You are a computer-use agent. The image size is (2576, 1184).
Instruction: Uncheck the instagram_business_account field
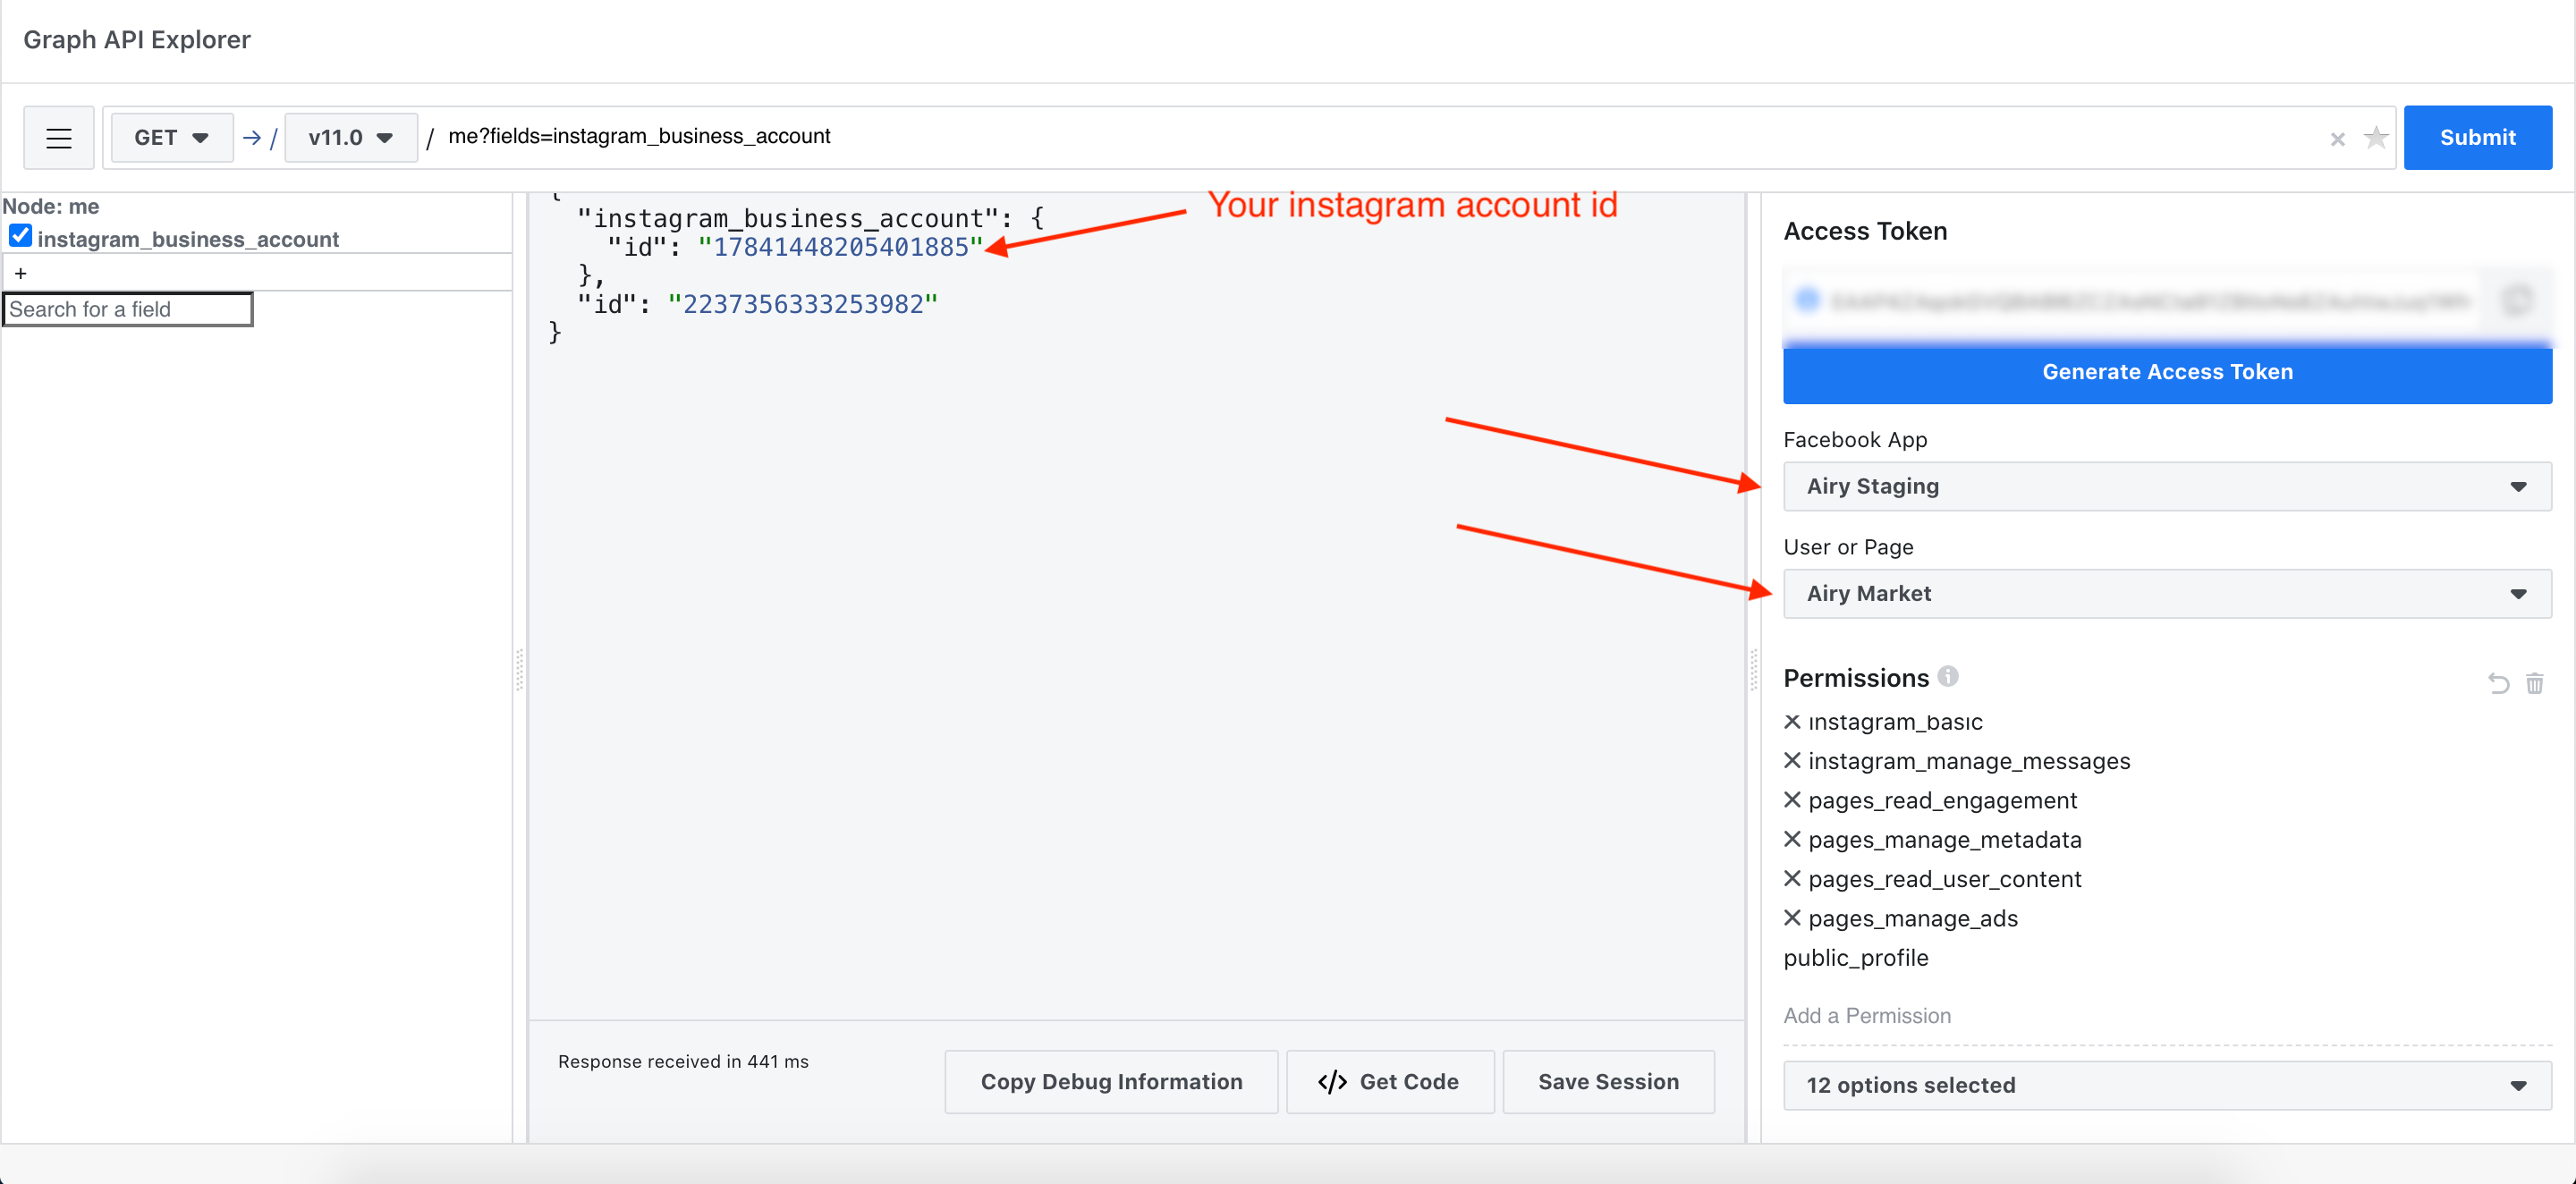click(20, 237)
